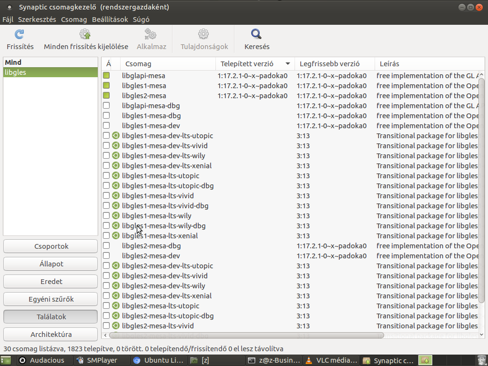Mark checkbox for libgles2-mesa-dev

click(x=106, y=255)
